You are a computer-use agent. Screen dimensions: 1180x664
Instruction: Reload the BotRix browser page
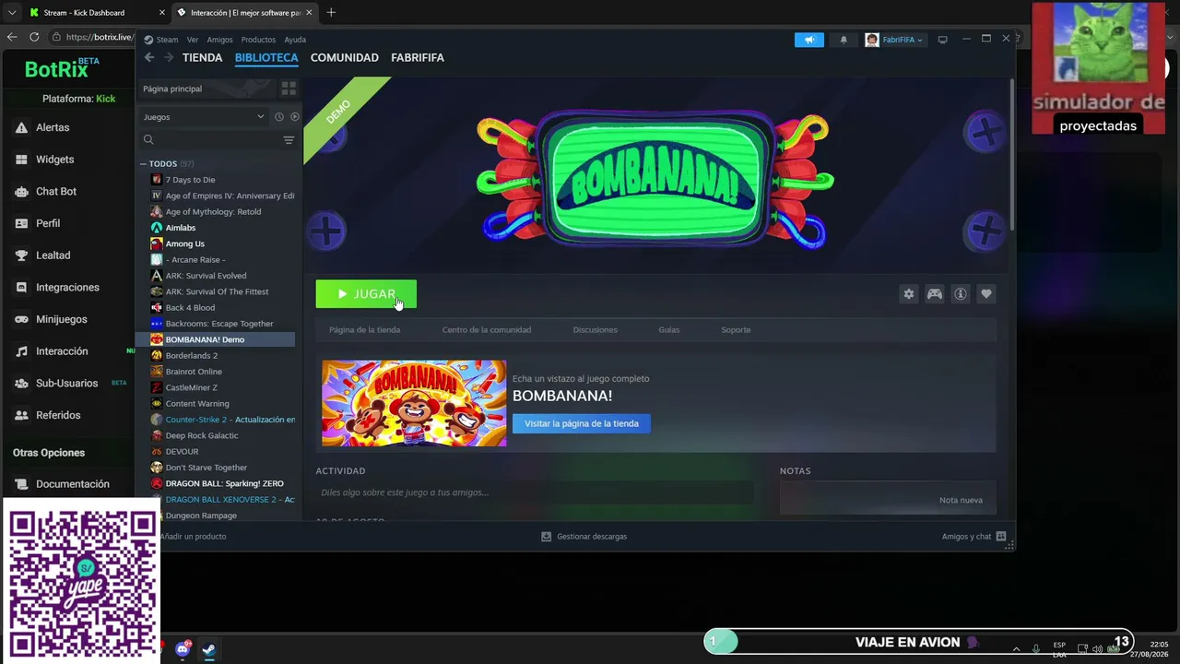(x=34, y=37)
